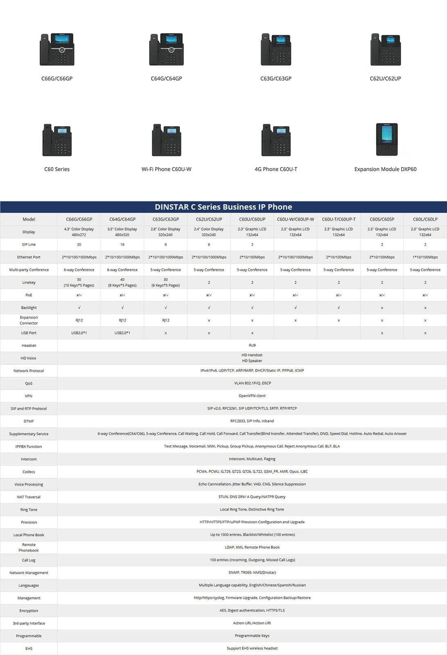
Task: Select the 'Support EHS wireless headset' value
Action: coord(252,648)
